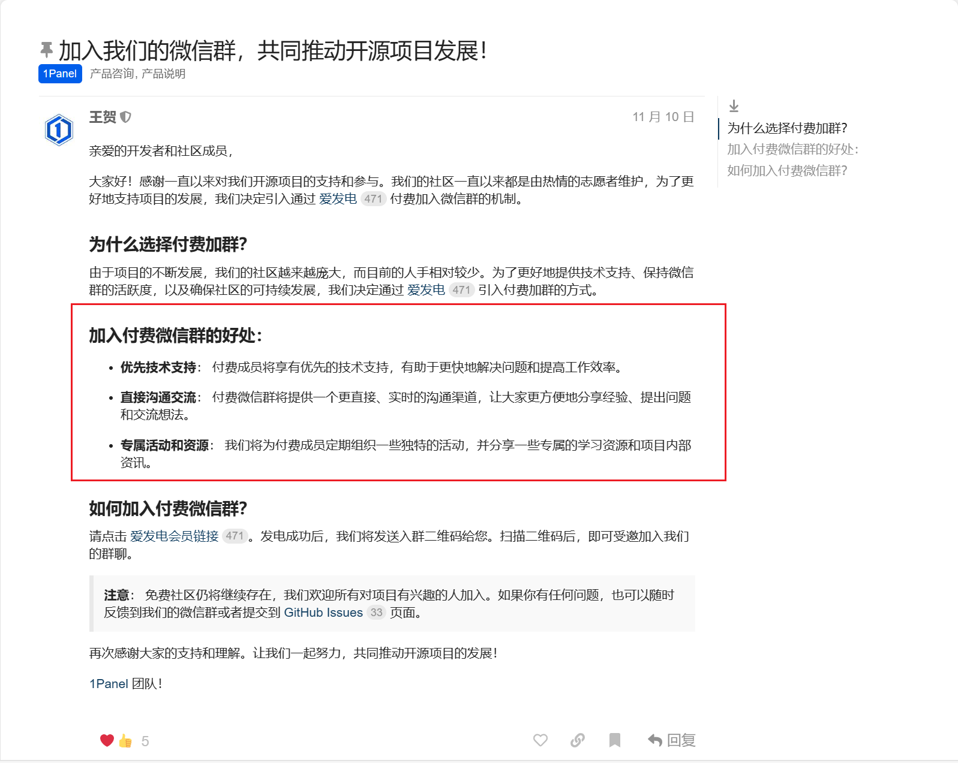Click the post date 11 月 10 日
This screenshot has width=958, height=763.
pos(663,117)
